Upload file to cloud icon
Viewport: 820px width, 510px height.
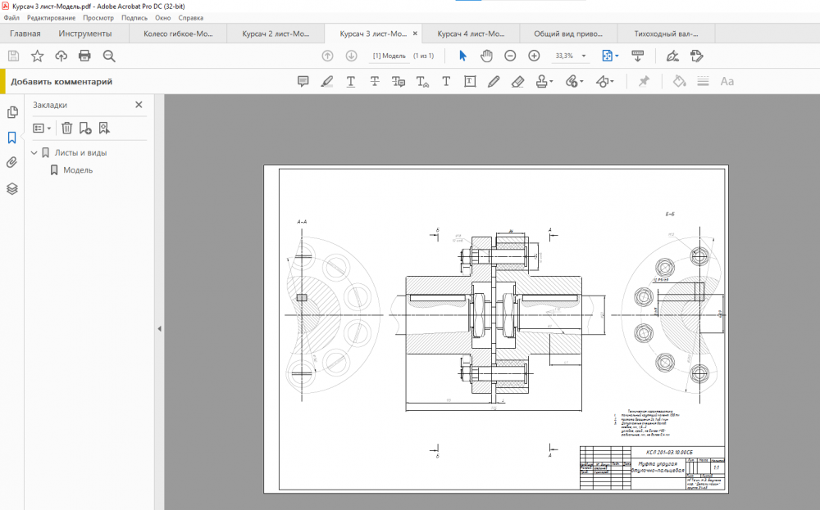[61, 56]
